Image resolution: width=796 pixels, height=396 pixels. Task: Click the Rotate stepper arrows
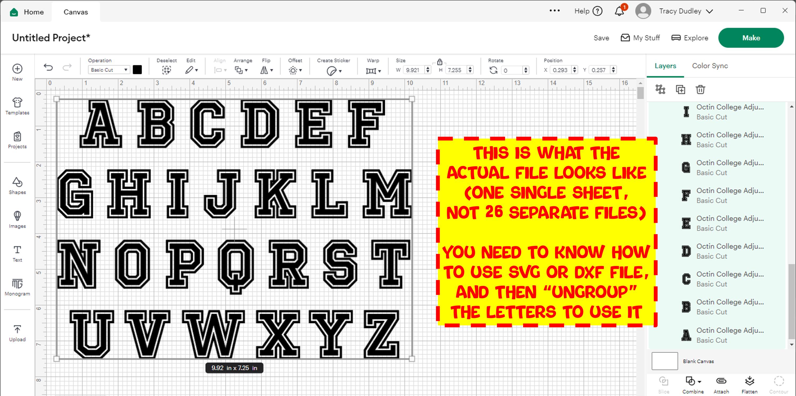coord(526,70)
